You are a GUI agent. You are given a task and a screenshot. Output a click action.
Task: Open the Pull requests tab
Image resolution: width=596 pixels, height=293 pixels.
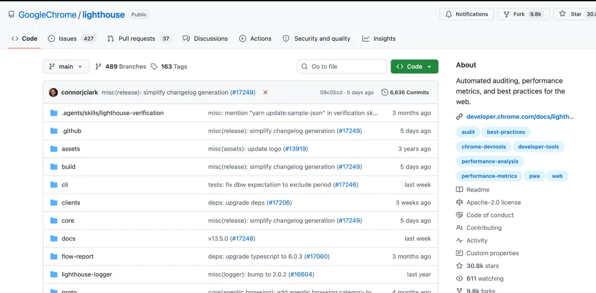tap(140, 39)
